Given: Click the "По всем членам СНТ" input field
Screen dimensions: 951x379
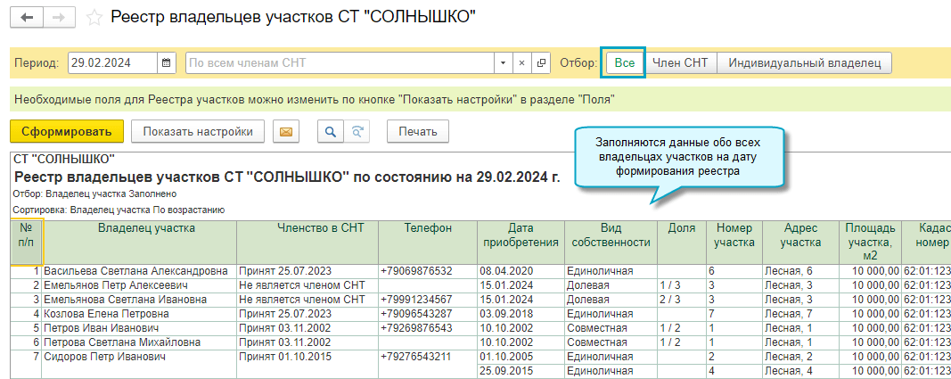Looking at the screenshot, I should (340, 62).
